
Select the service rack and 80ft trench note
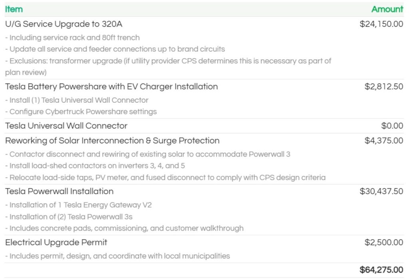[72, 38]
